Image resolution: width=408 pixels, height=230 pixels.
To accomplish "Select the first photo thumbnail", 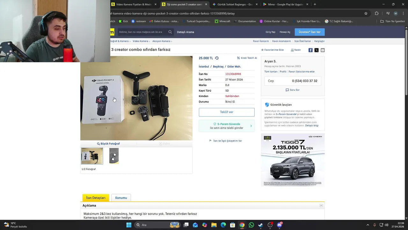I will tap(92, 156).
